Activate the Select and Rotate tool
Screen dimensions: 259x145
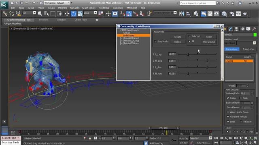point(74,14)
